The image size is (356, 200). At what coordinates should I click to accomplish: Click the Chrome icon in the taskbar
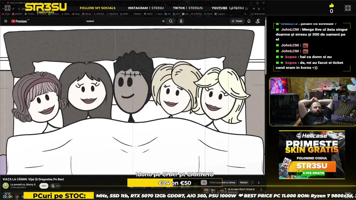pyautogui.click(x=17, y=197)
